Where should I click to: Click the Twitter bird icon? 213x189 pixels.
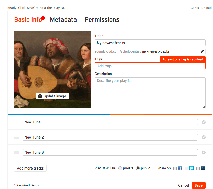tap(191, 168)
